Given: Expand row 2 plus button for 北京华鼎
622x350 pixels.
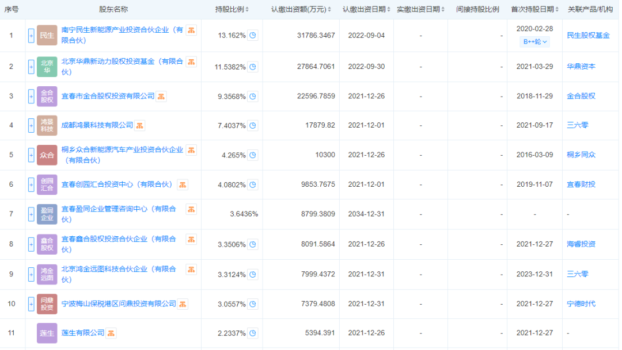Looking at the screenshot, I should click(31, 67).
